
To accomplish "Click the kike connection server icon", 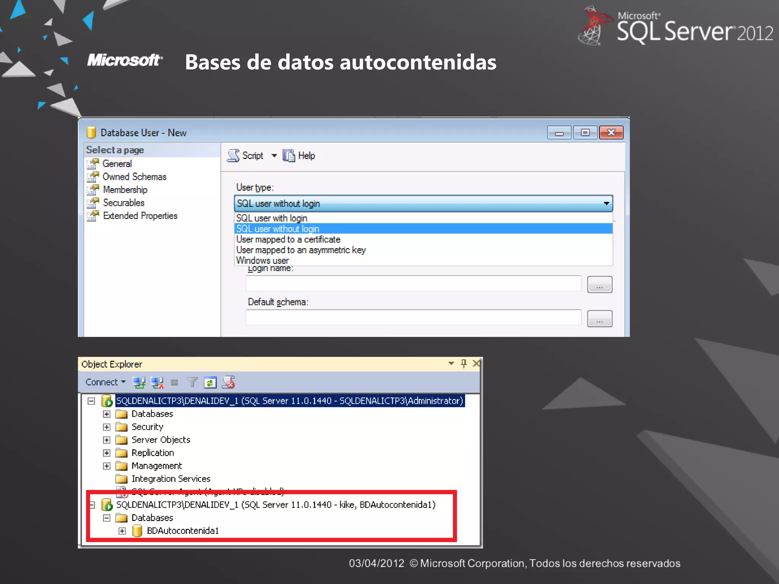I will tap(107, 505).
